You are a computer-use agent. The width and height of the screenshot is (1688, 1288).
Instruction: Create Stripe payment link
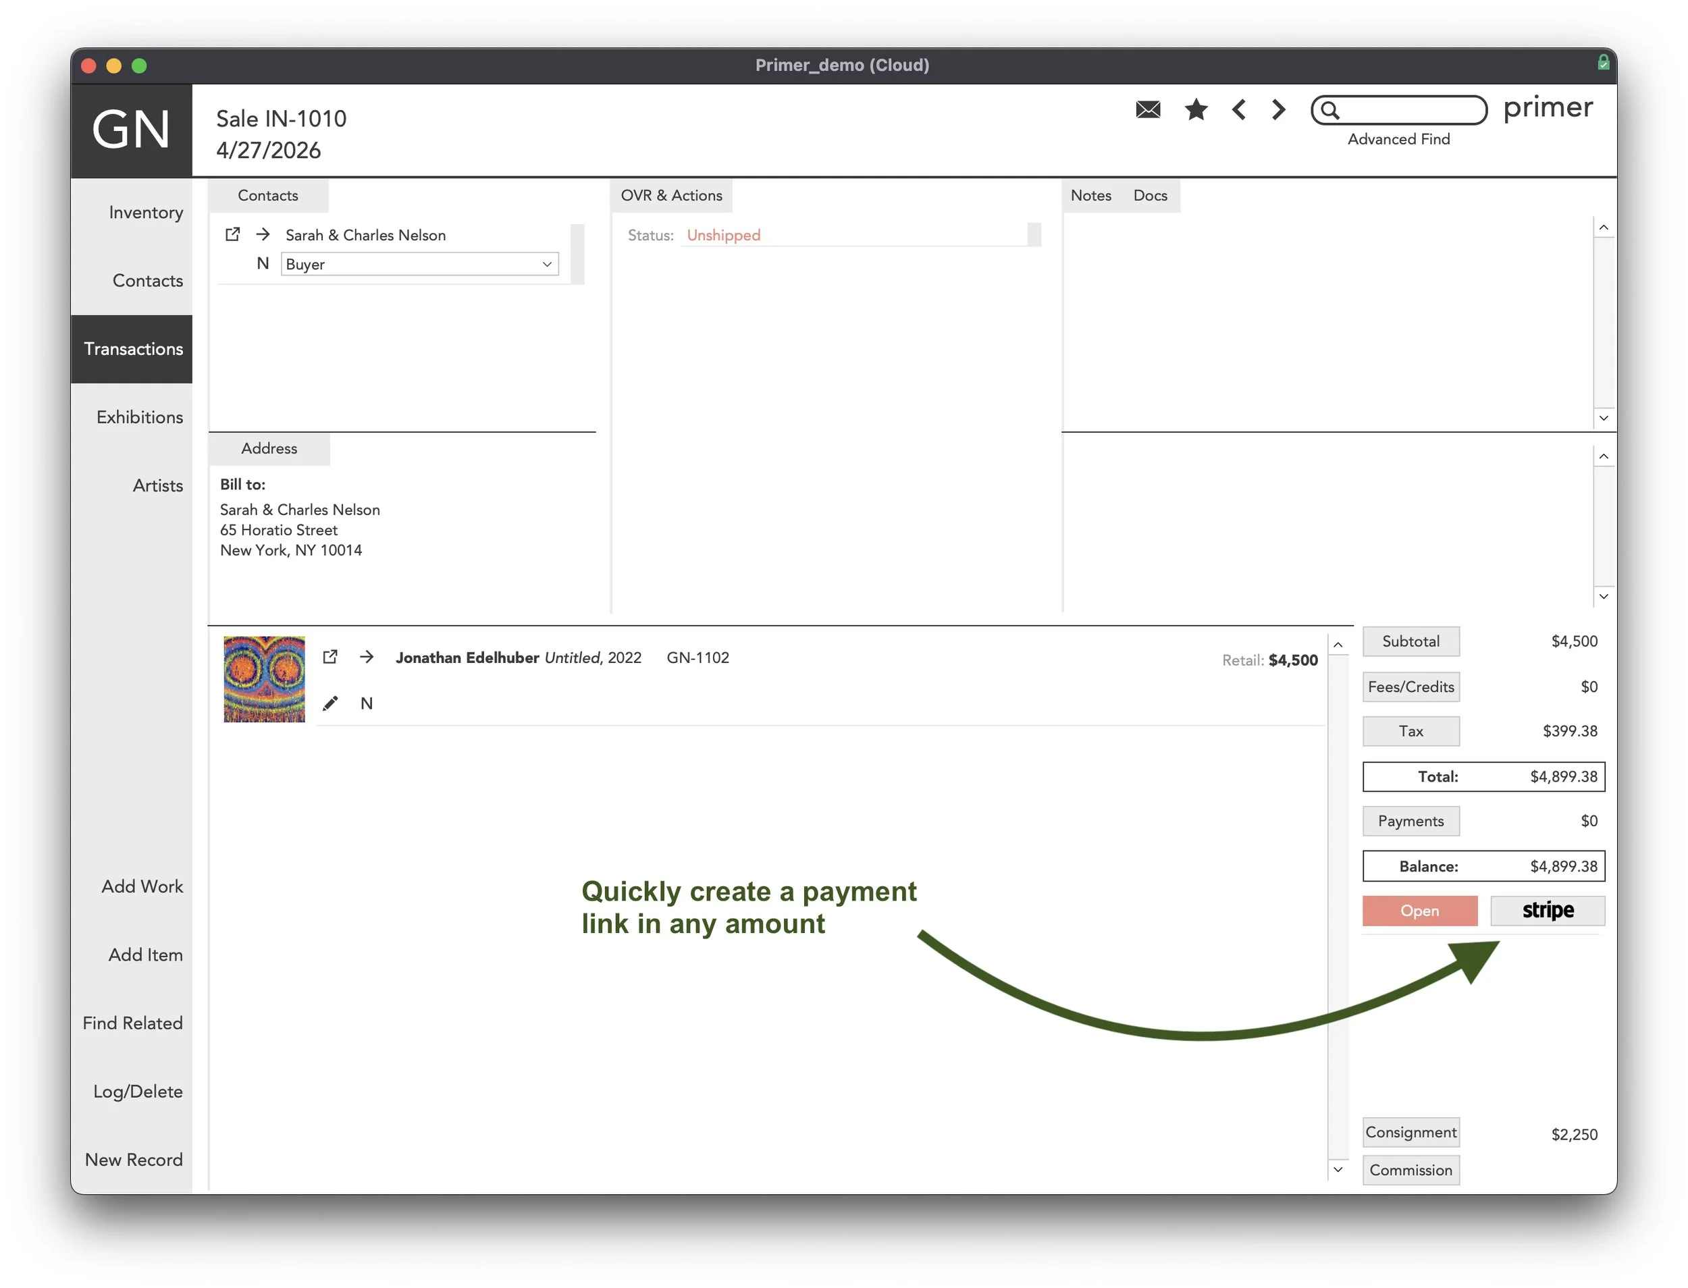1547,911
